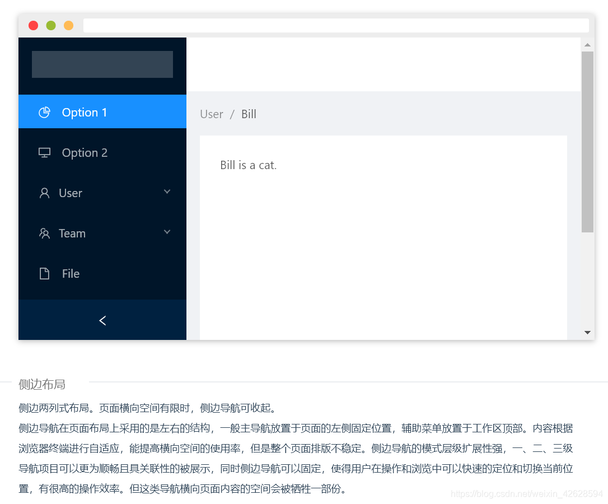Click the browser address bar
Screen dimensions: 608x504
[x=336, y=26]
